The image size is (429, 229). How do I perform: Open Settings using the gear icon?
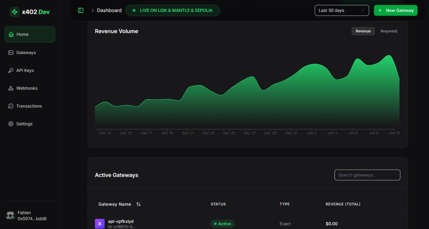11,124
